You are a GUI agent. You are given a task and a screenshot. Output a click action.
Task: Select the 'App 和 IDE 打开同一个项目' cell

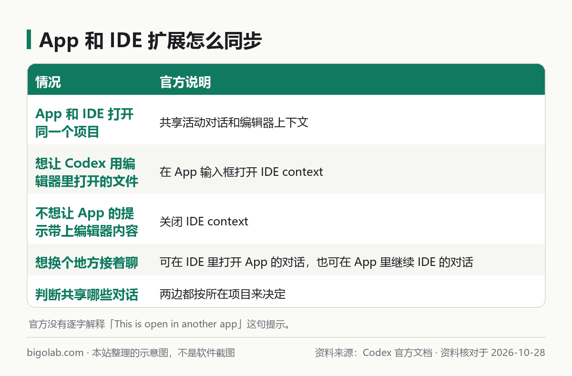click(x=84, y=122)
